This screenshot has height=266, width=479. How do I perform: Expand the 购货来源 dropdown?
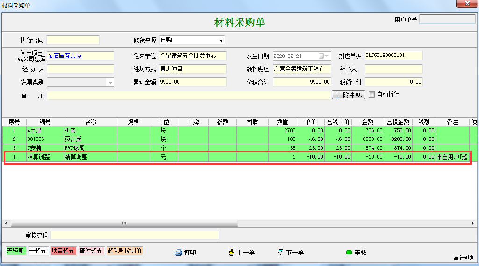[x=222, y=41]
